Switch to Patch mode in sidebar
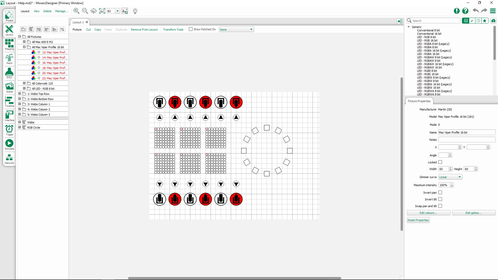This screenshot has height=280, width=498. point(9,59)
